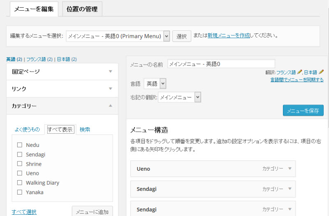This screenshot has height=216, width=329.
Task: Click the 言語間でメニューを同期する link
Action: pyautogui.click(x=297, y=80)
